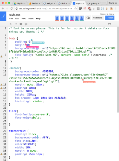Click the editor vertical scrollbar
Screen dimensions: 119x161
click(x=118, y=70)
